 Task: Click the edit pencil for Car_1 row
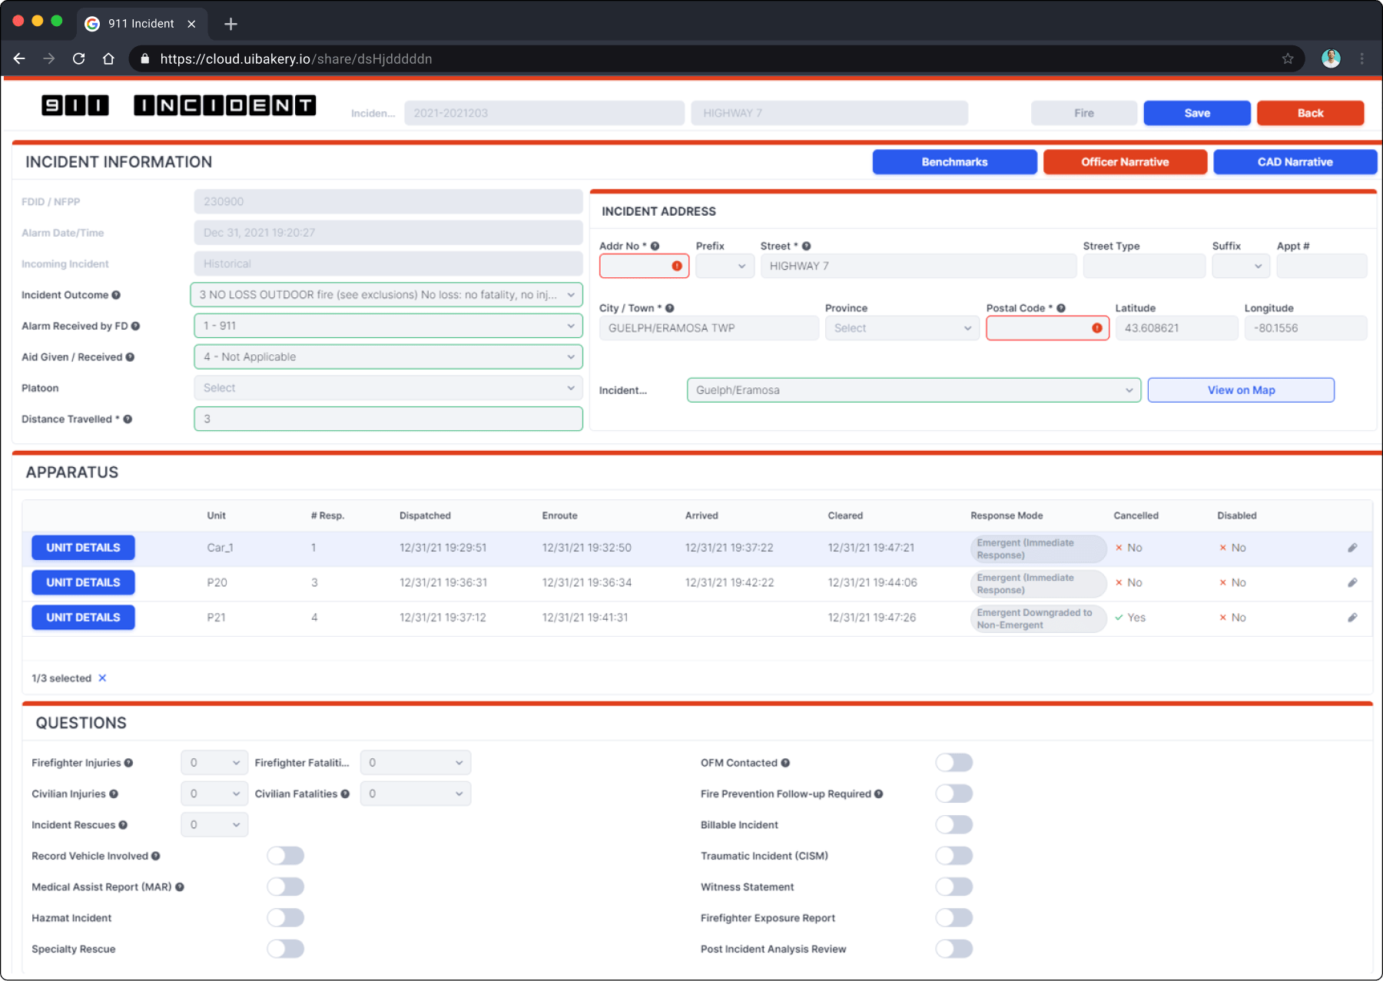point(1352,548)
